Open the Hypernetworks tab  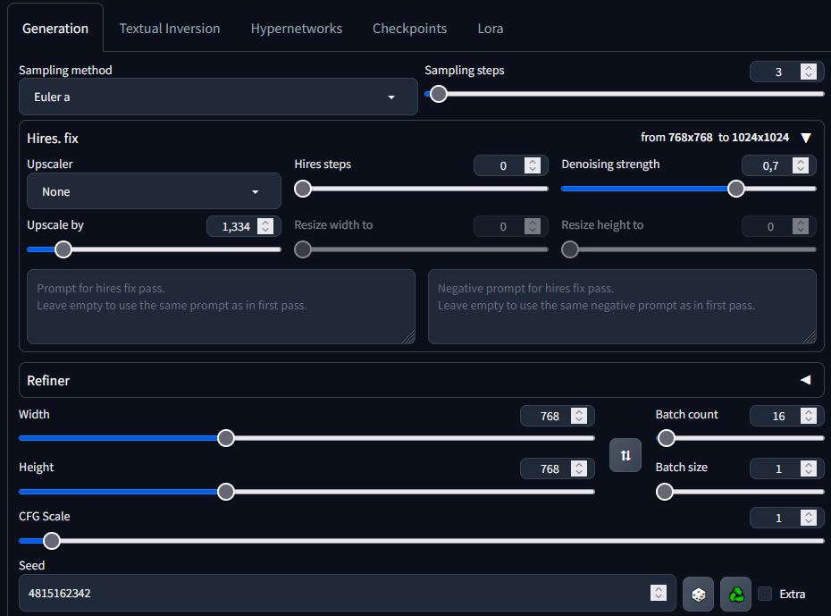(296, 29)
